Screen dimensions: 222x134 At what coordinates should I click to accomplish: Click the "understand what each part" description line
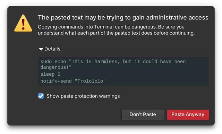pos(116,33)
